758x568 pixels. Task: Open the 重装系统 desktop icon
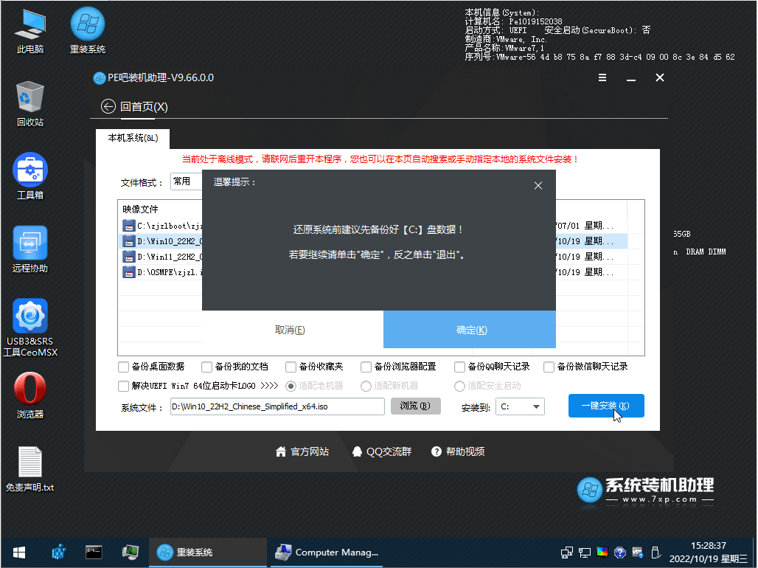[87, 30]
